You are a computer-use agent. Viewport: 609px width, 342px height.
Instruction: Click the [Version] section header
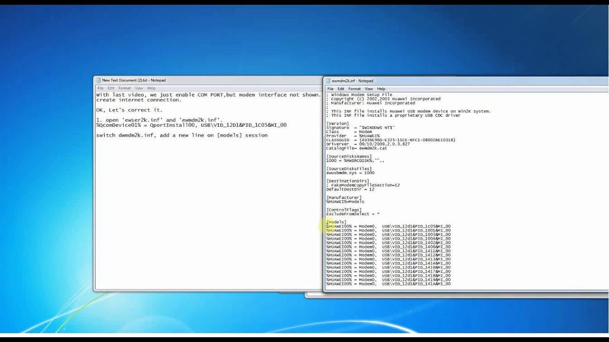point(337,123)
